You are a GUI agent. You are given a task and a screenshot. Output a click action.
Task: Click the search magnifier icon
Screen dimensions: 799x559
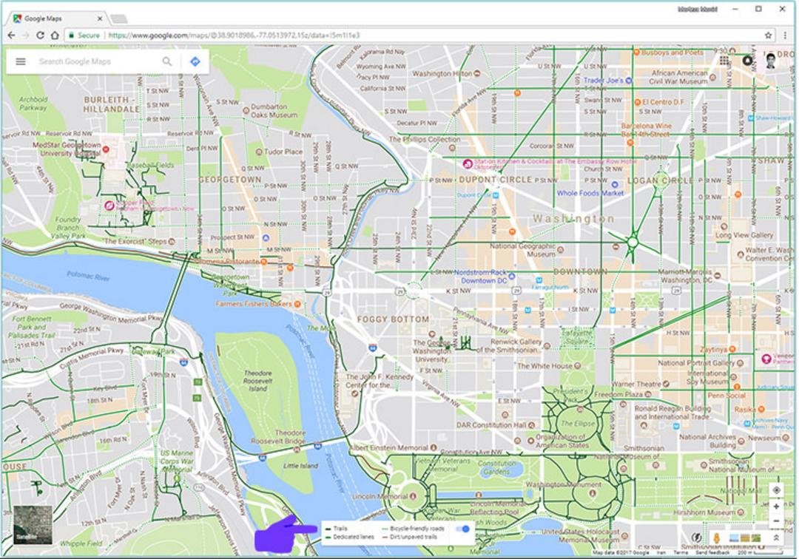point(166,61)
